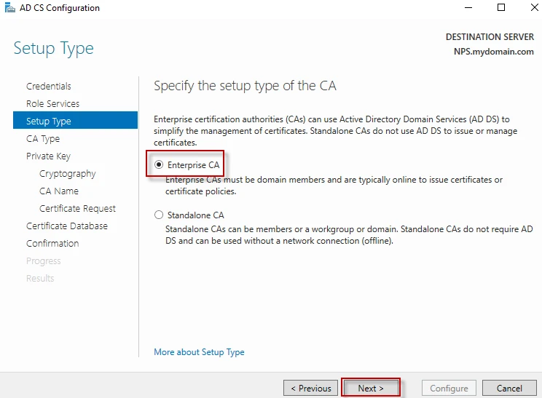This screenshot has height=398, width=542.
Task: Navigate to the CA Type step
Action: [43, 139]
